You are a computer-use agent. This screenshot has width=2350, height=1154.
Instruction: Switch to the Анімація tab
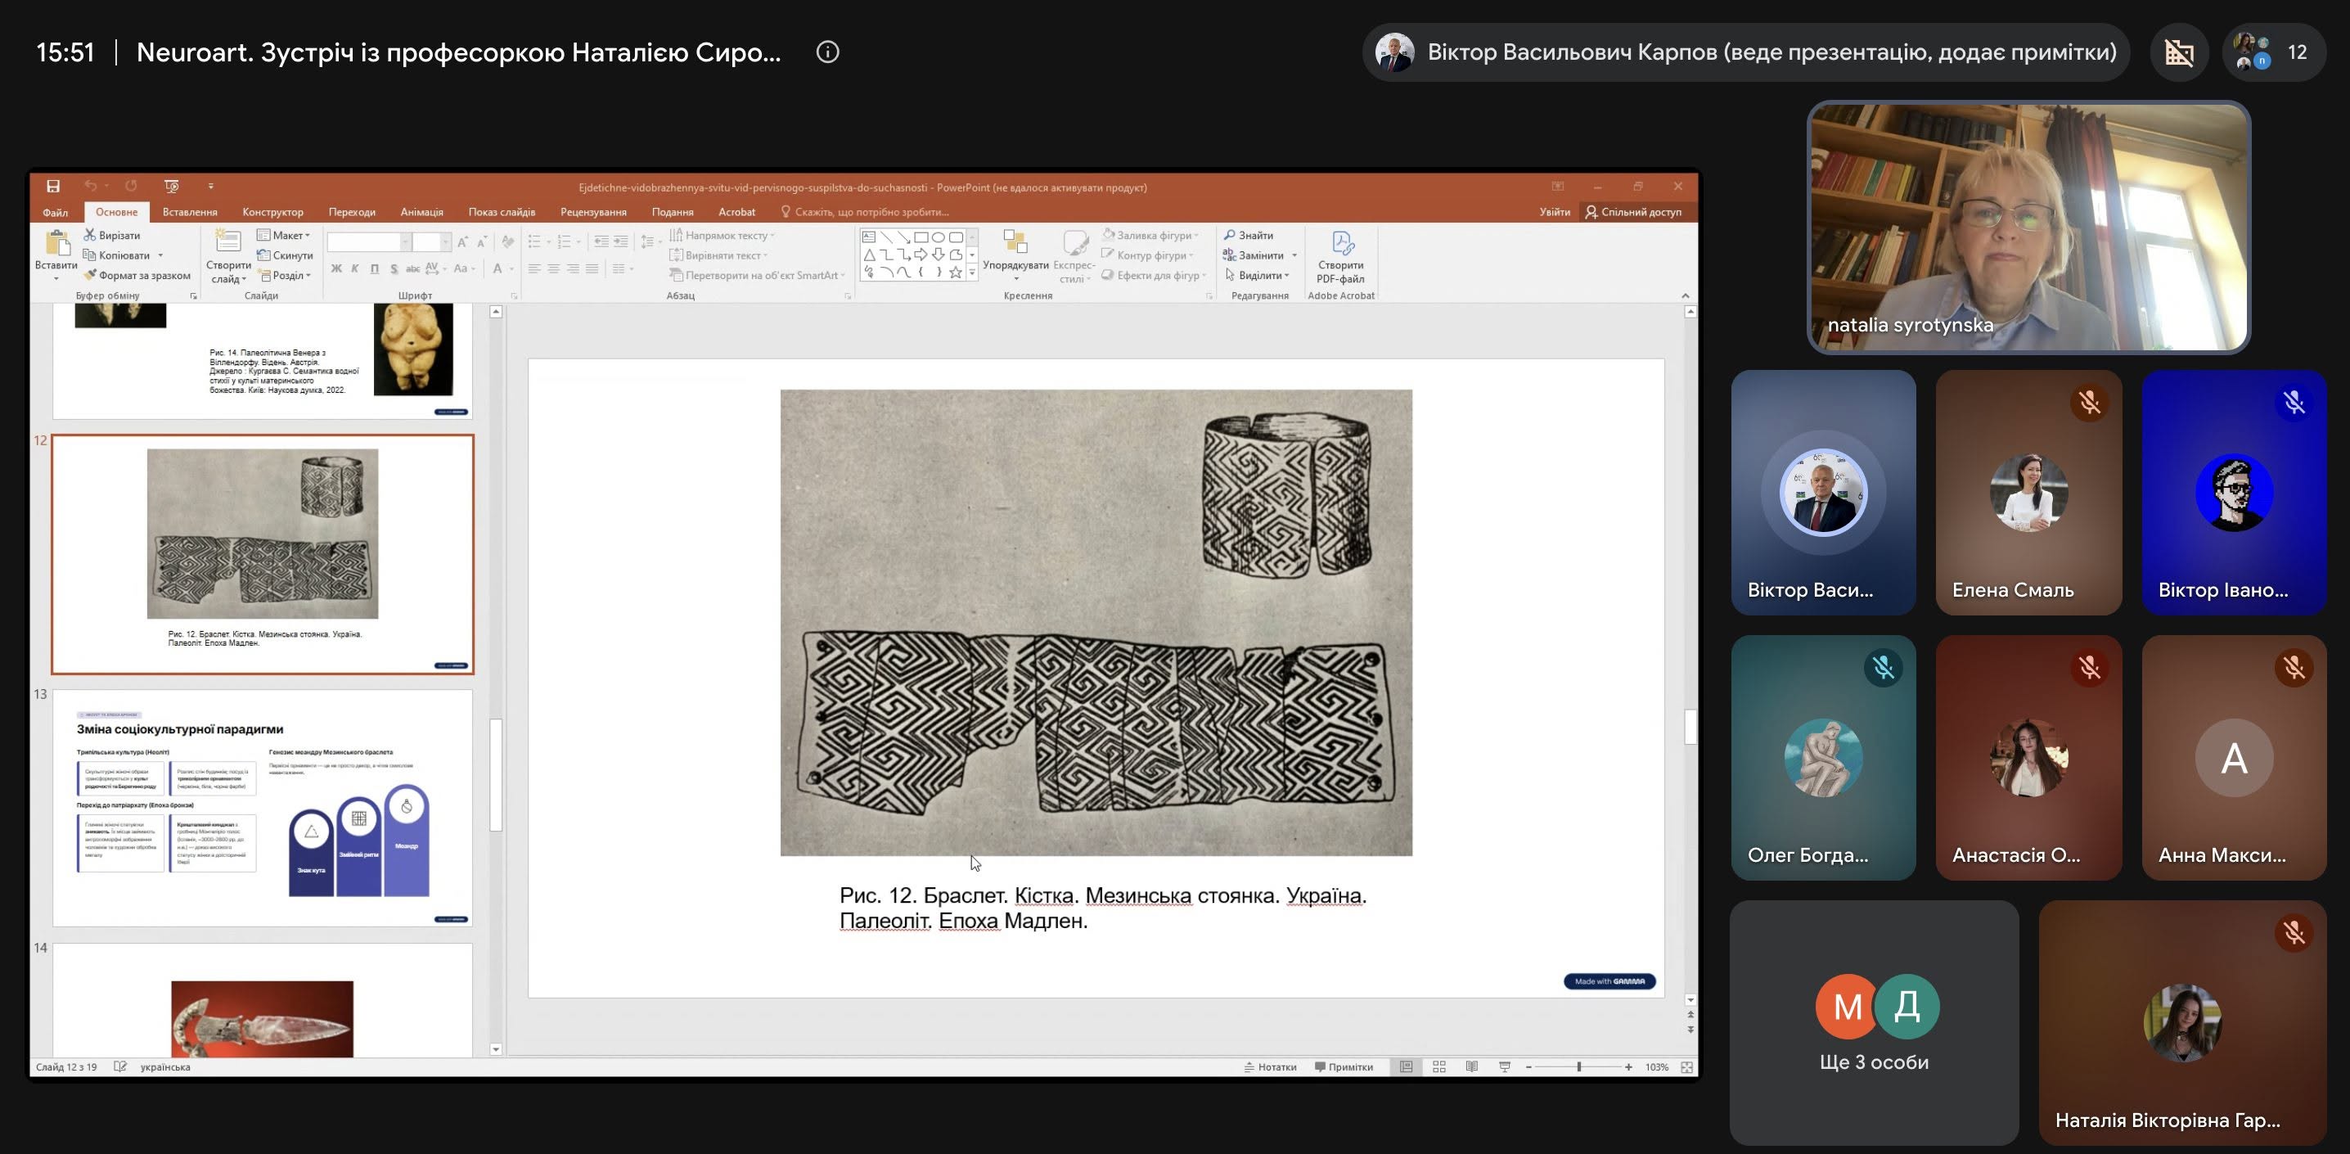pyautogui.click(x=421, y=212)
